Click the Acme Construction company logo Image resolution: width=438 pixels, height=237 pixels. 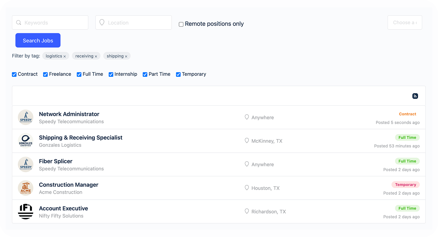(x=25, y=188)
